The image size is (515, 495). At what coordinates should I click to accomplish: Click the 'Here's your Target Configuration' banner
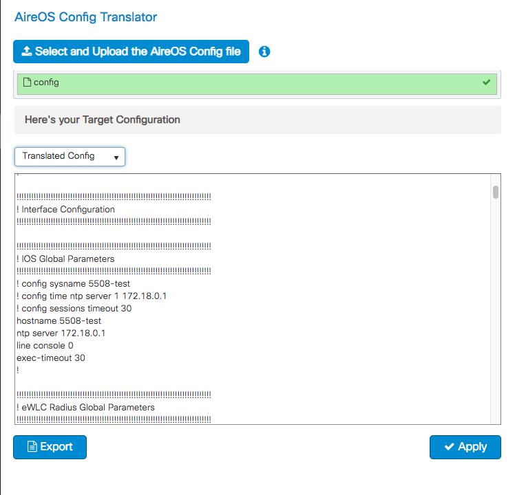(x=257, y=120)
